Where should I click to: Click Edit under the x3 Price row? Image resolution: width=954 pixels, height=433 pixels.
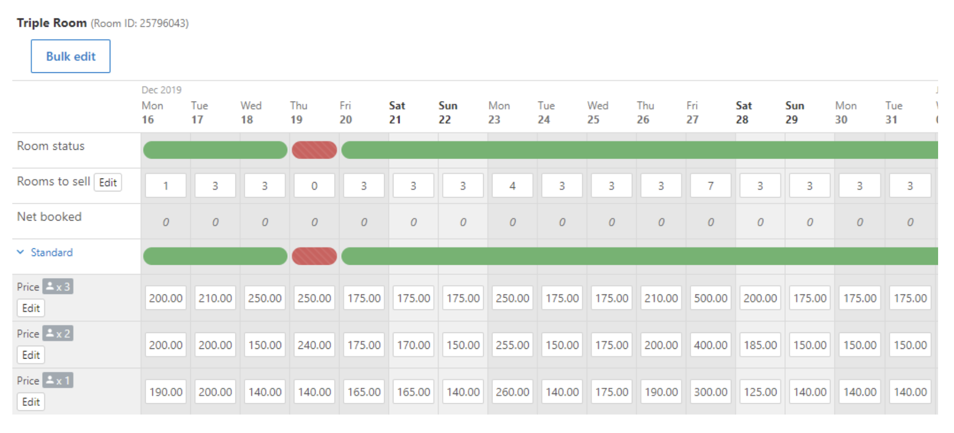[x=31, y=308]
